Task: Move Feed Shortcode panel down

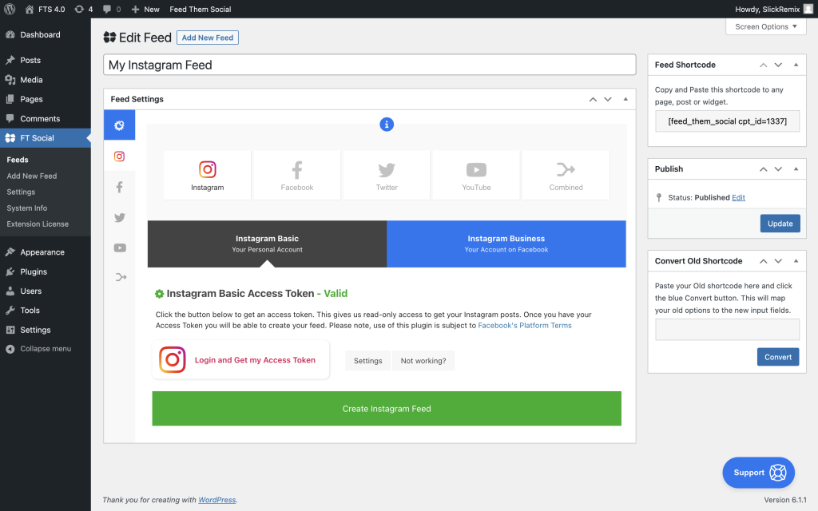Action: (778, 65)
